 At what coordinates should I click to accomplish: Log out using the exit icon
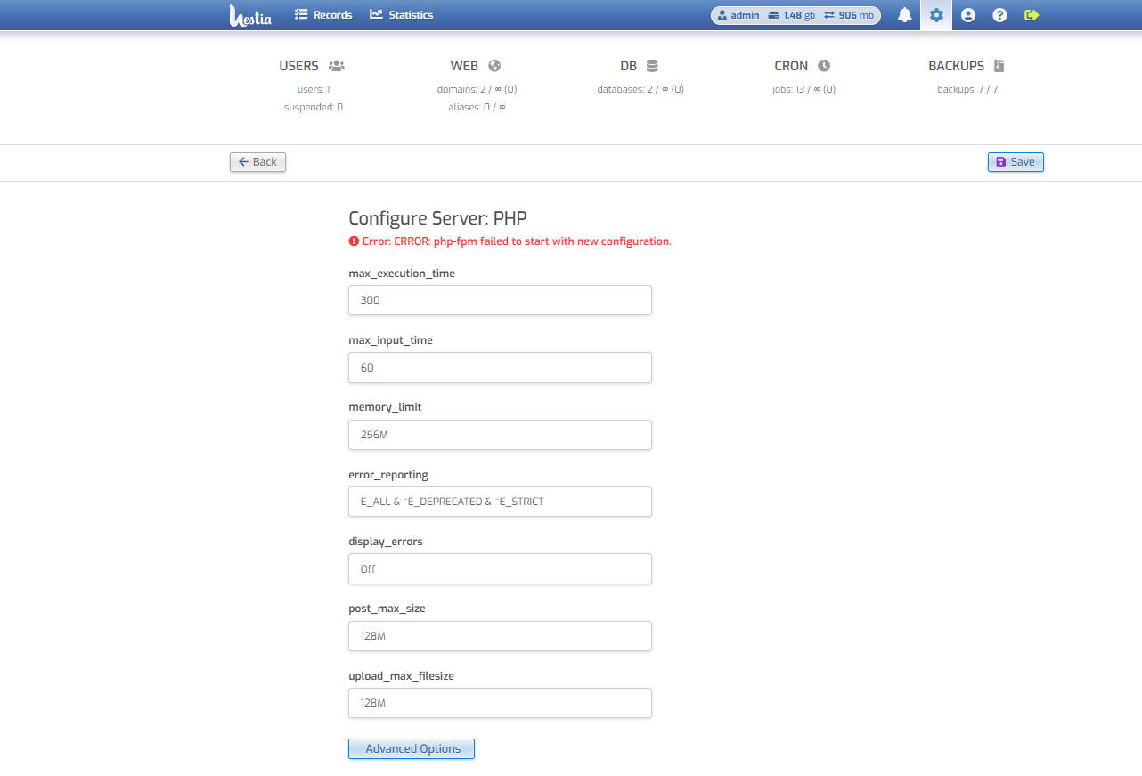[1031, 15]
